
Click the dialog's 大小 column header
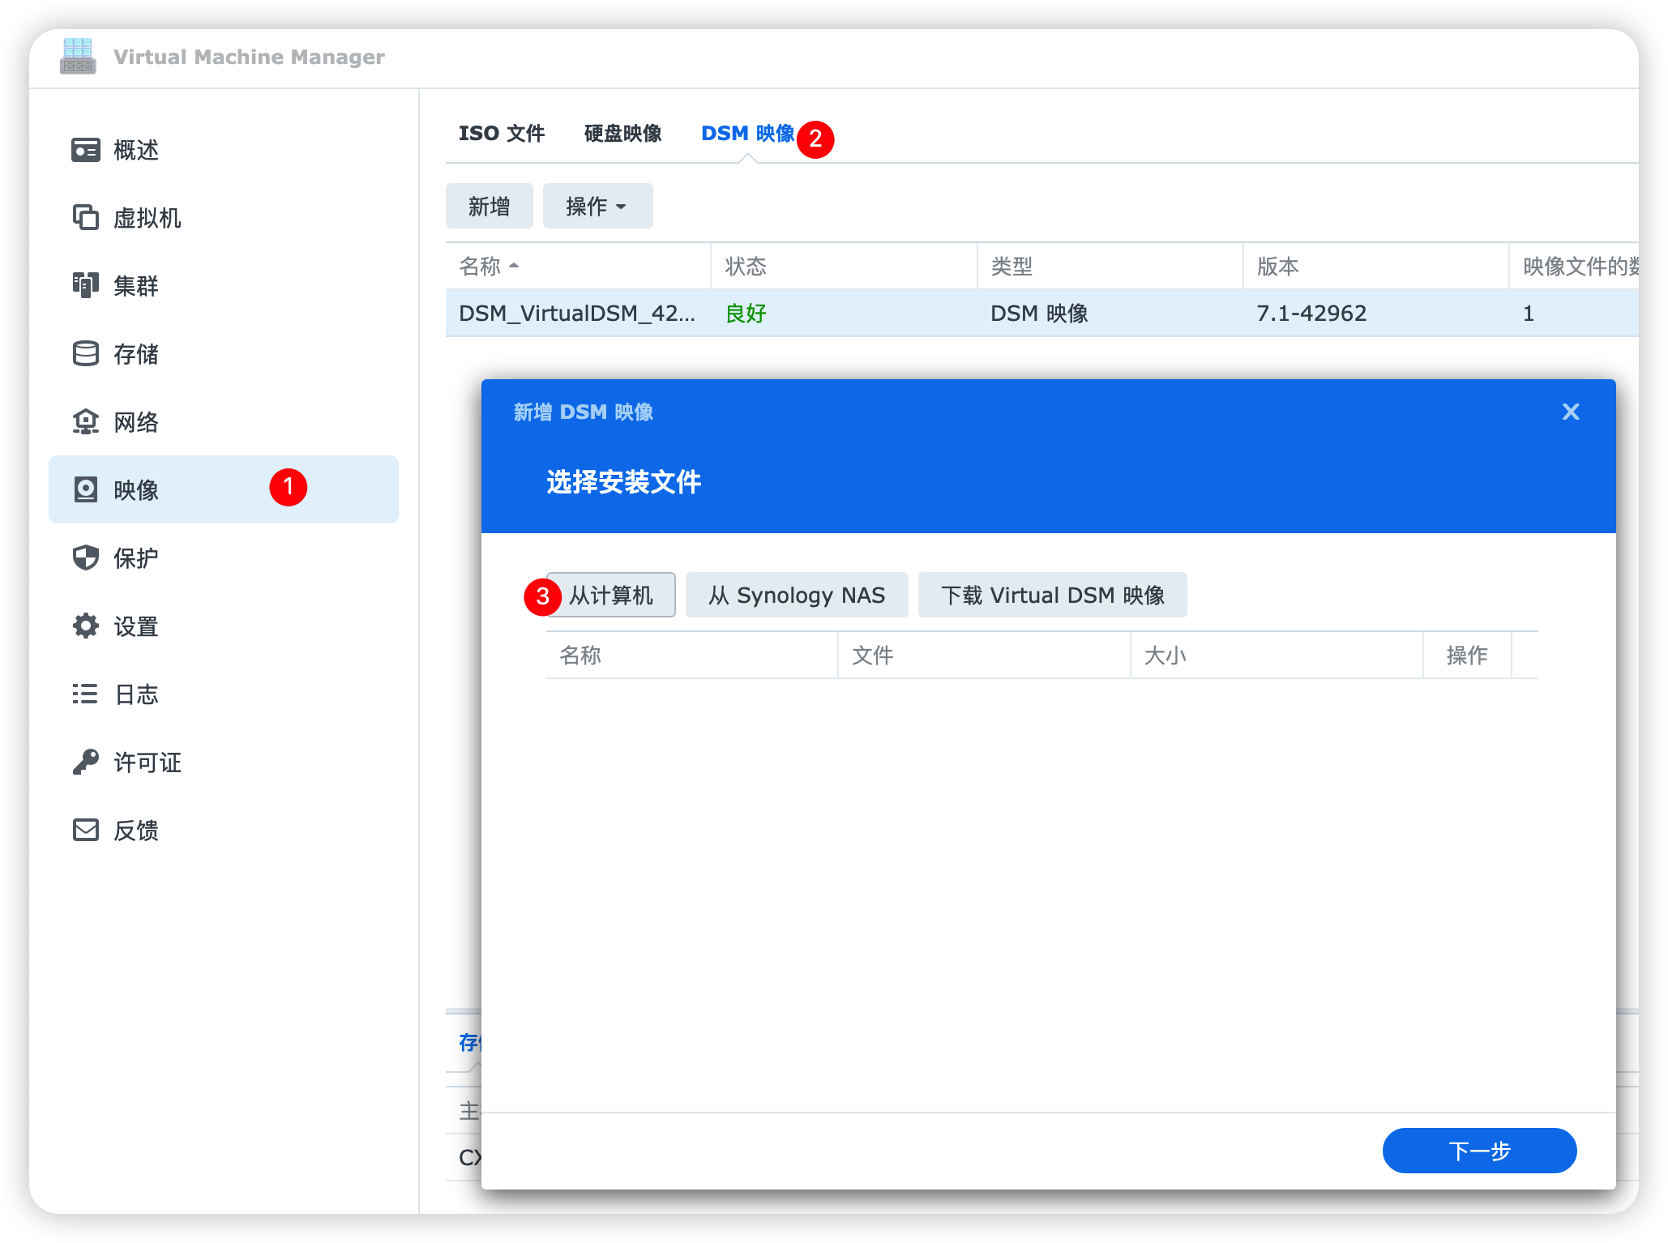1277,655
